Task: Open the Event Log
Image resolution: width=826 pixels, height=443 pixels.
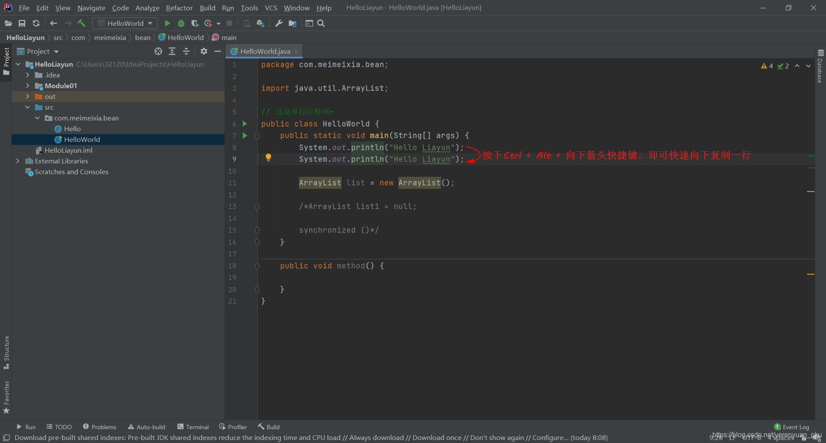Action: tap(792, 427)
